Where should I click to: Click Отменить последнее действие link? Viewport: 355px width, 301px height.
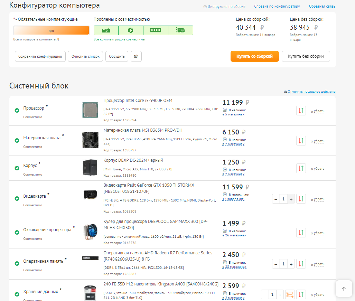click(x=311, y=92)
